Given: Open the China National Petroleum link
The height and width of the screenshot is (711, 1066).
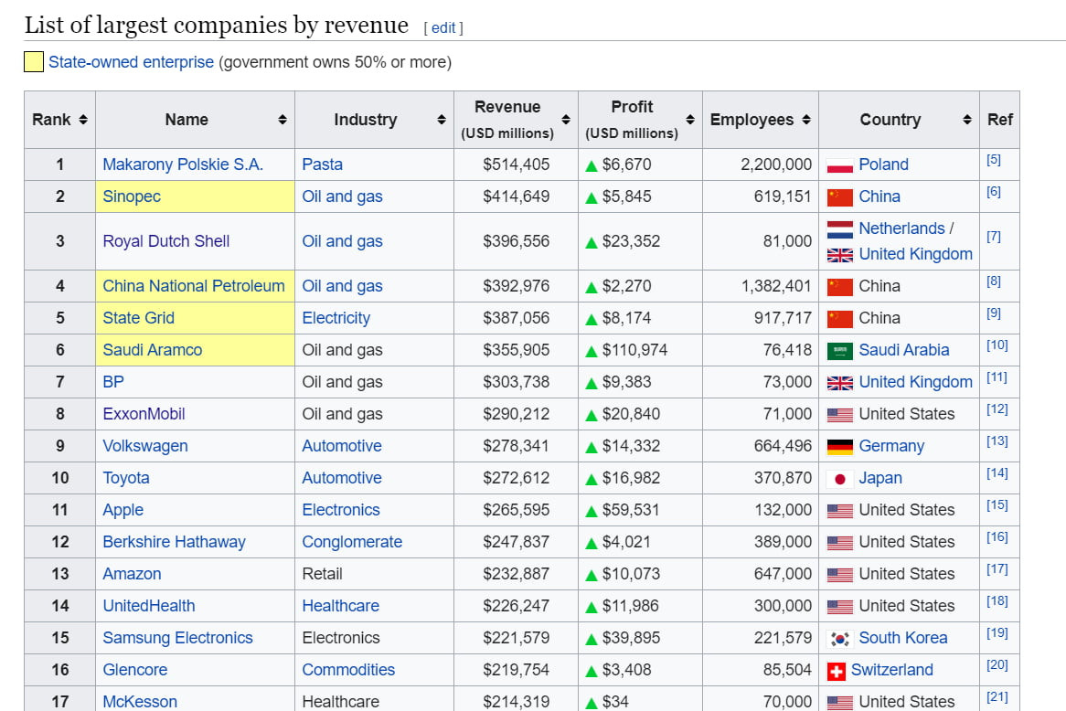Looking at the screenshot, I should point(194,286).
